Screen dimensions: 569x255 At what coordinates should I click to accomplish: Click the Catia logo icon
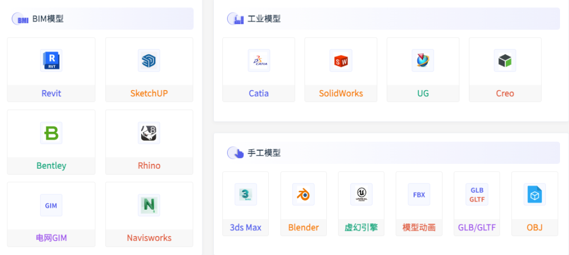259,60
